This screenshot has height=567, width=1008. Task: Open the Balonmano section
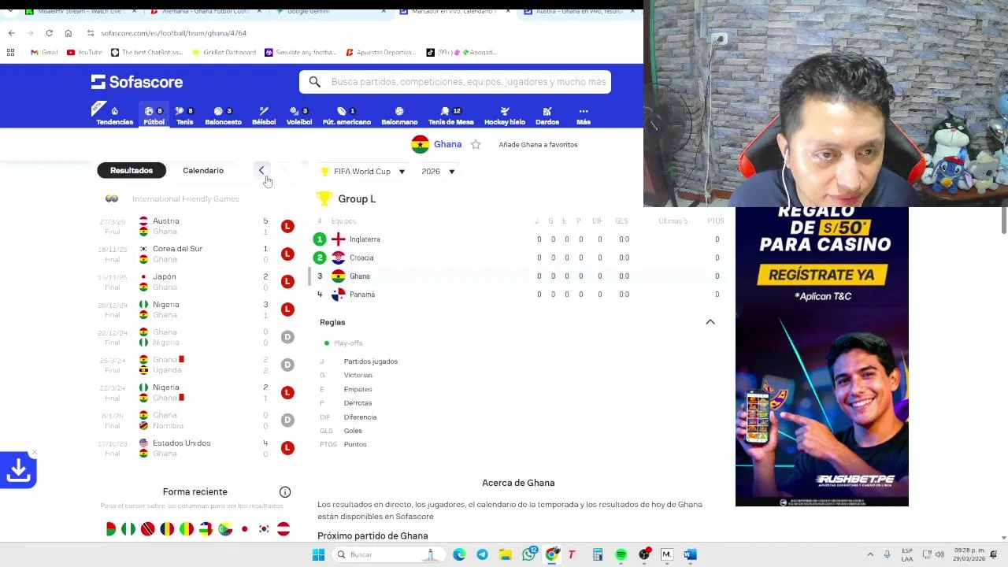(x=399, y=116)
